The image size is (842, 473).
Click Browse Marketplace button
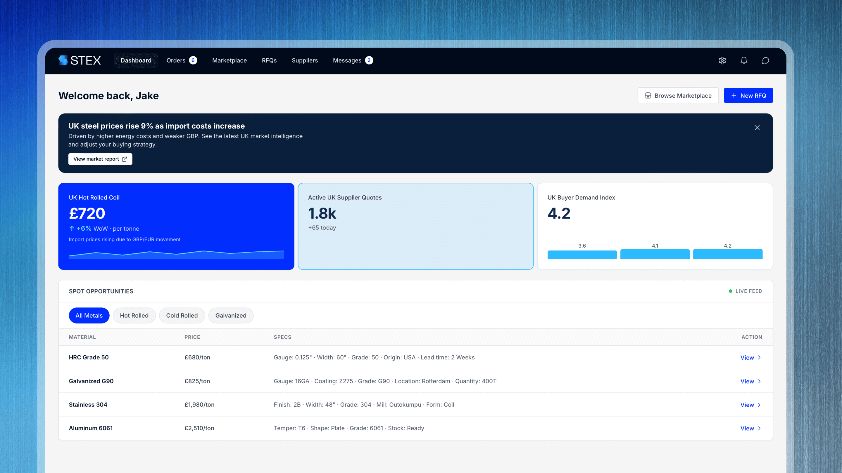(x=678, y=96)
